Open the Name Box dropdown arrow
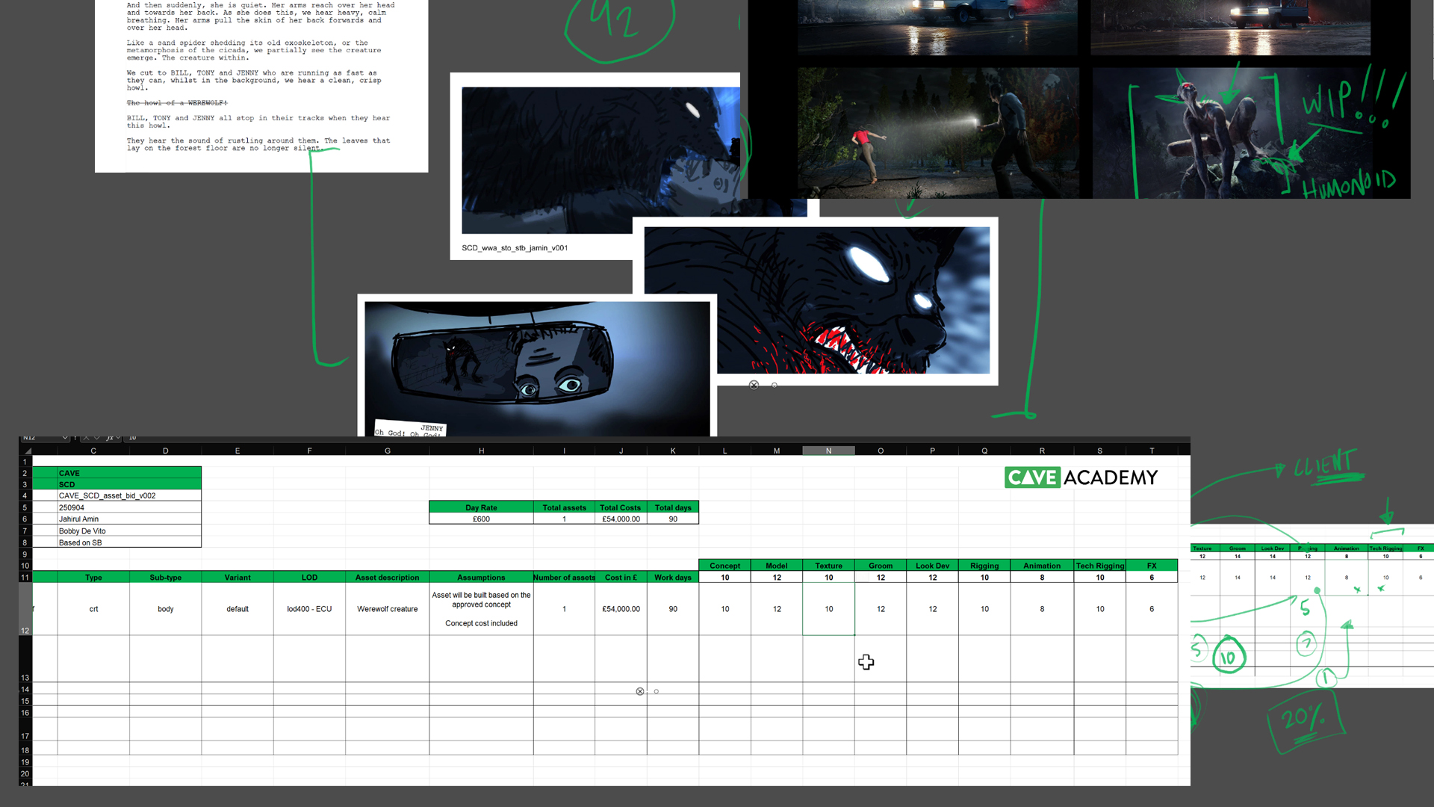The image size is (1434, 807). click(65, 438)
